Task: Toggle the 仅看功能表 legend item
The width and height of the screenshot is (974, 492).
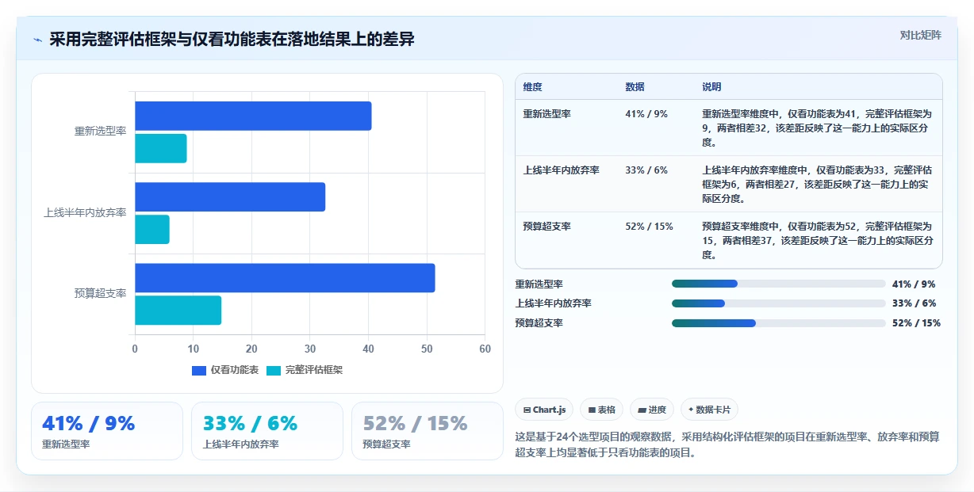Action: [225, 370]
